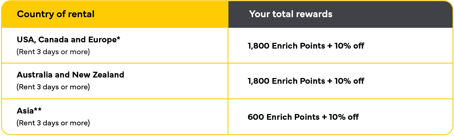This screenshot has width=454, height=137.
Task: Select the "USA, Canada and Europe" row title
Action: (x=66, y=40)
